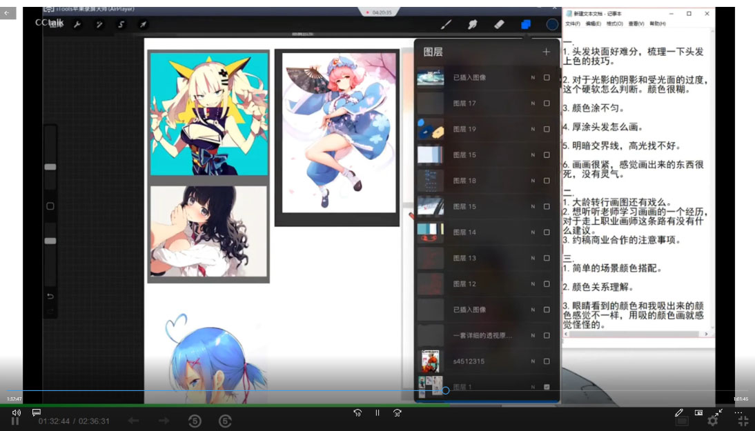Open 格式(O) menu in Notepad

[614, 23]
